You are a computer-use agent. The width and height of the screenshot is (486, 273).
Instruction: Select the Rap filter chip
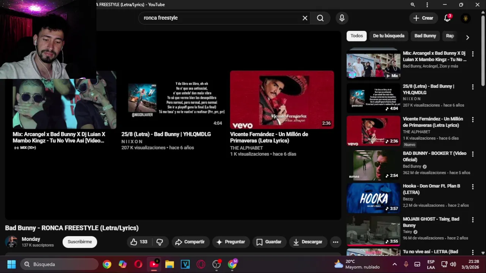(x=450, y=36)
